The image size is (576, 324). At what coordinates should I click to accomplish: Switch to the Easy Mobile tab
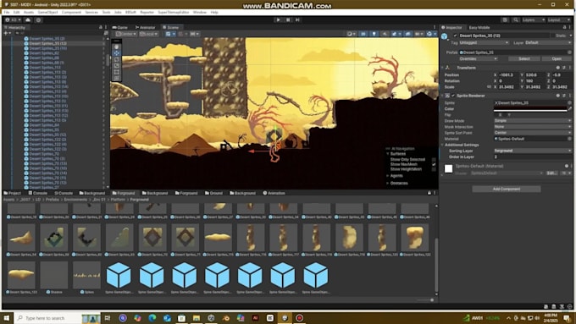pos(479,27)
